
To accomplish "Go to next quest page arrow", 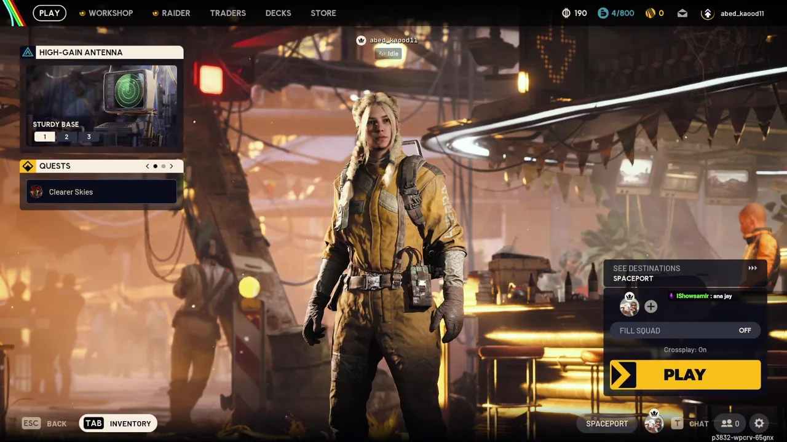I will point(172,166).
